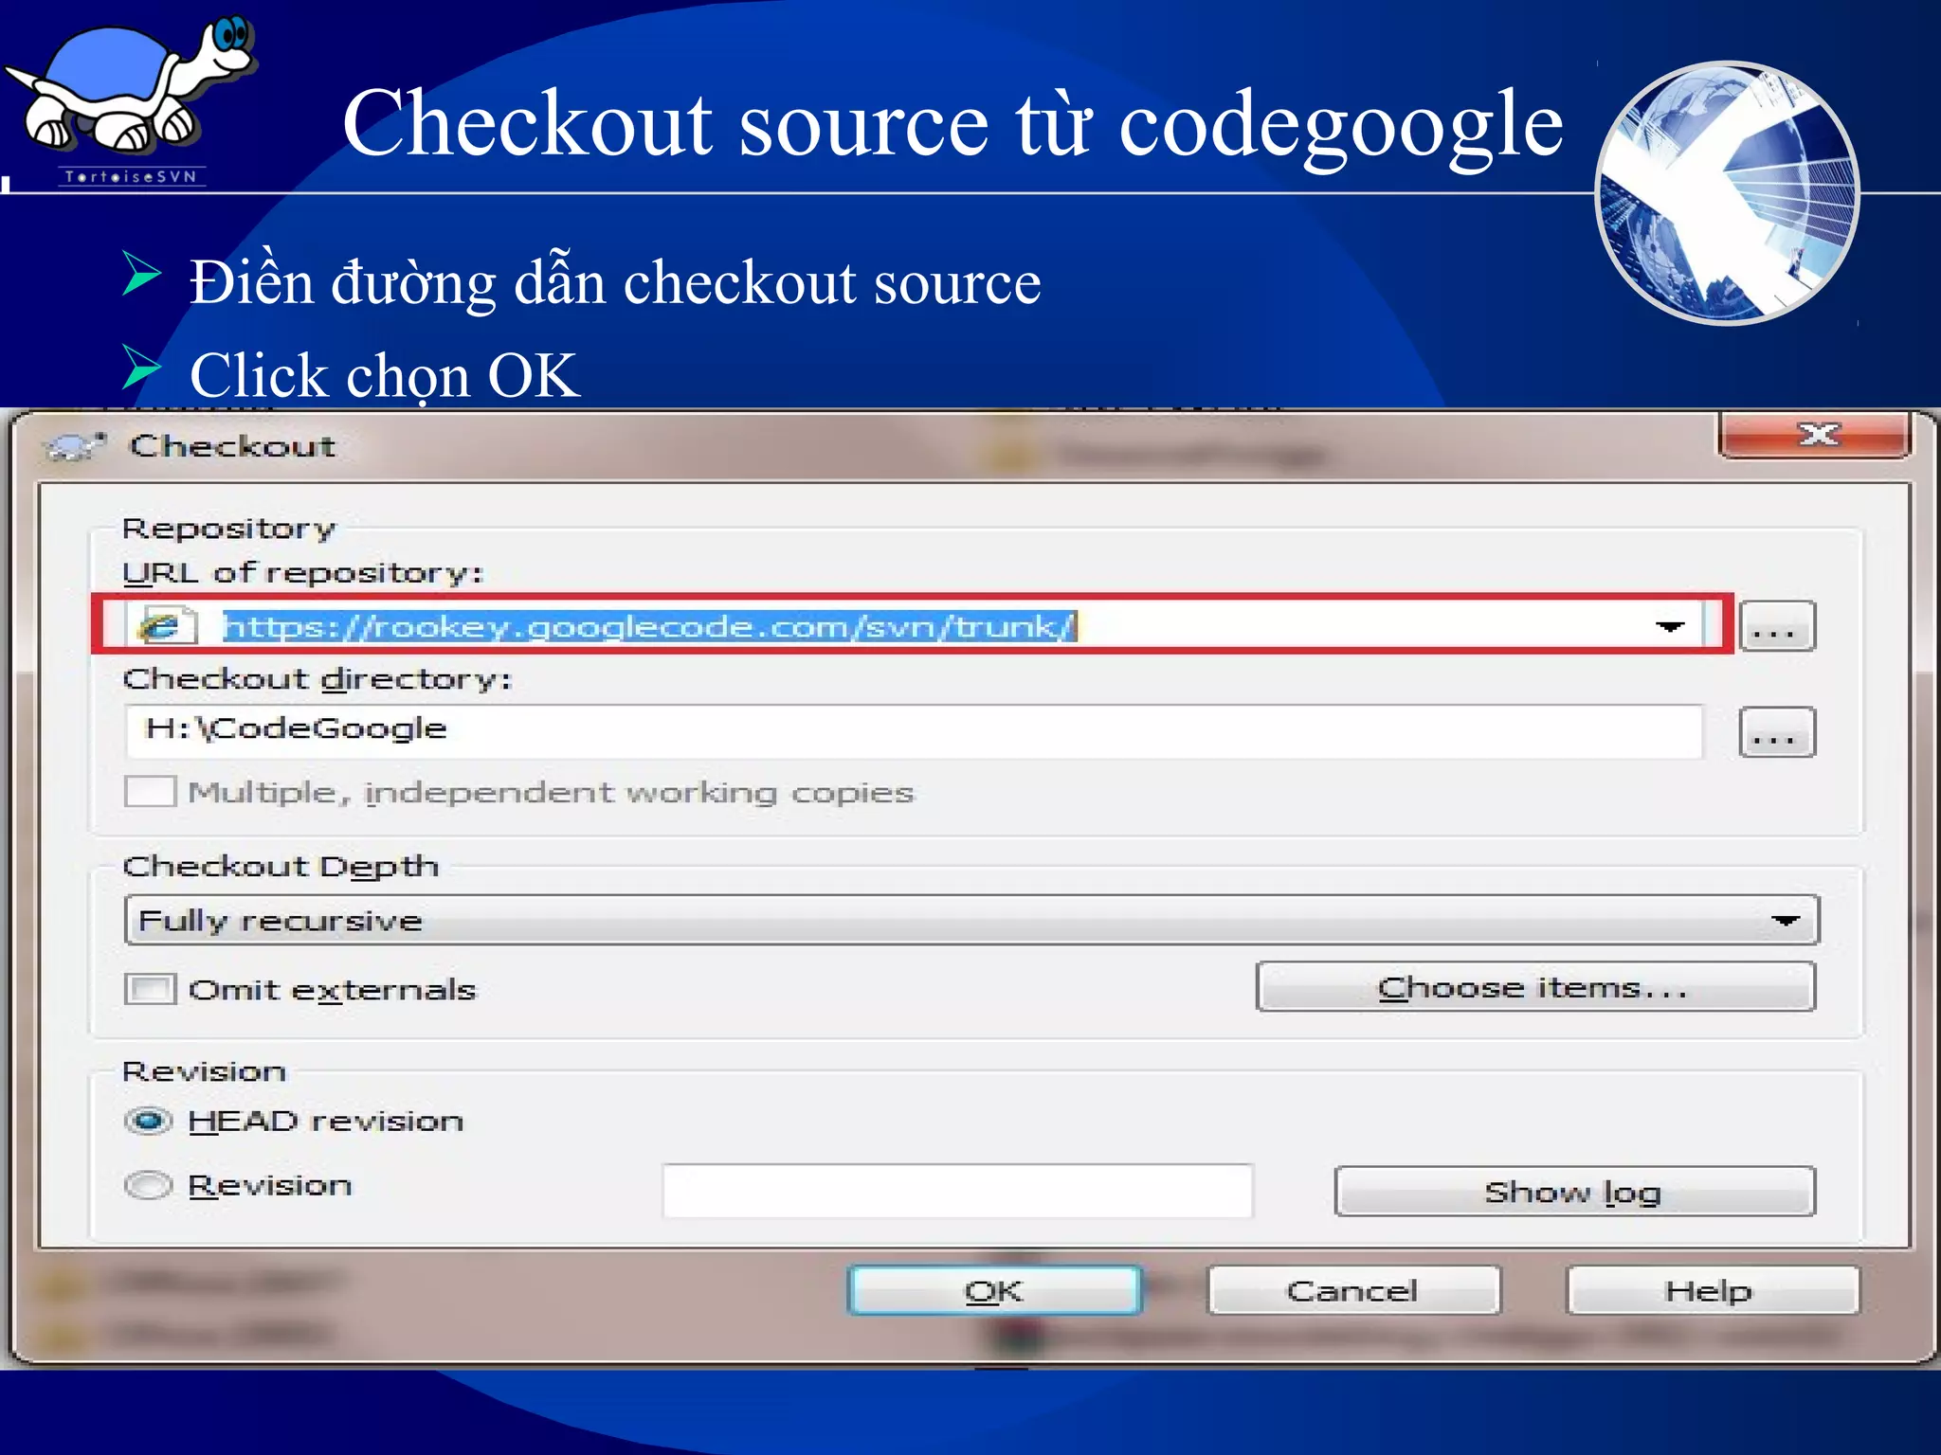Select the HEAD revision radio button
This screenshot has width=1941, height=1455.
tap(149, 1122)
